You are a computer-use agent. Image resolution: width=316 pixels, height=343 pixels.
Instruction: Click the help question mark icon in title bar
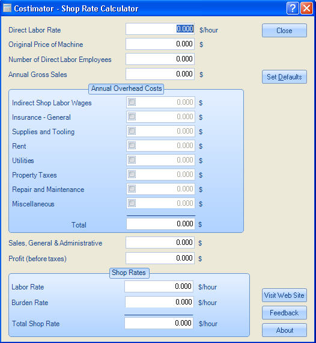pos(293,8)
